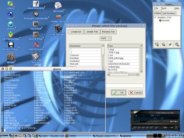Switch to XMMS in the taskbar

[x=78, y=136]
